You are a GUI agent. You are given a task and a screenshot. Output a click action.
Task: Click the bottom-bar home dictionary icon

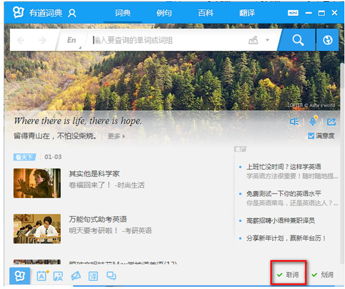(20, 276)
